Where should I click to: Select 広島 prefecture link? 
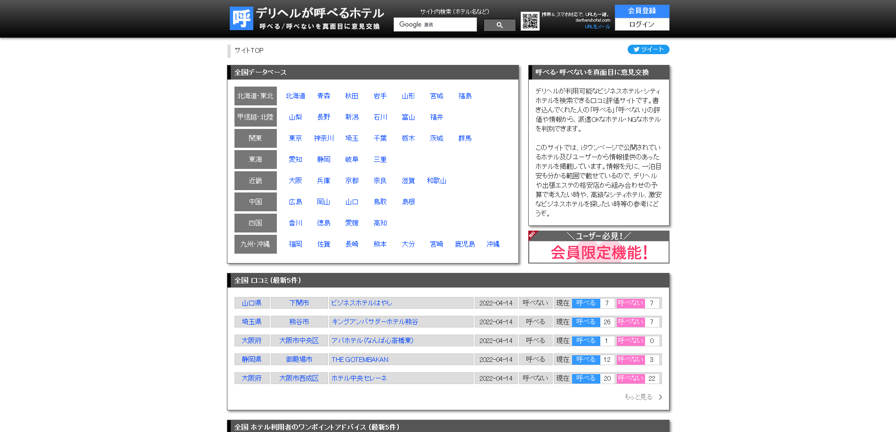pos(295,202)
